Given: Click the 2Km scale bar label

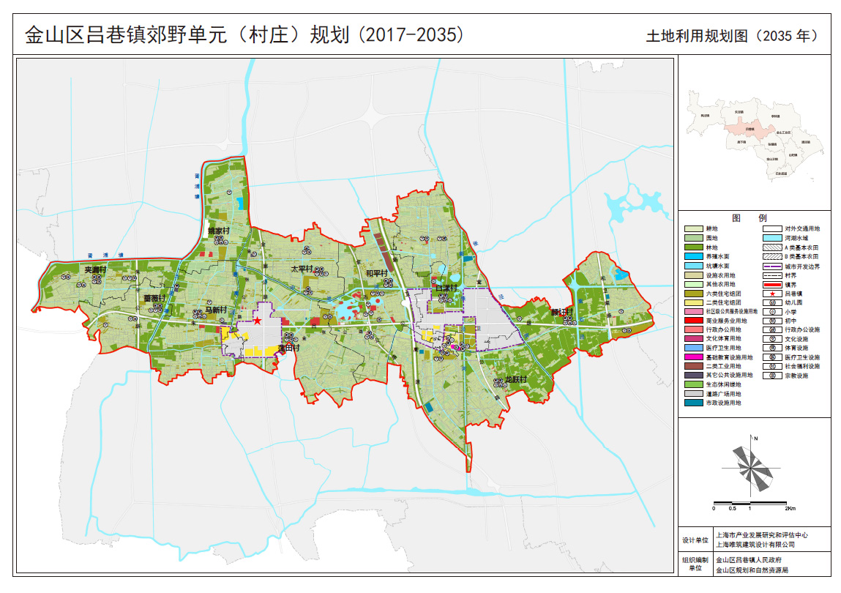Looking at the screenshot, I should point(790,509).
